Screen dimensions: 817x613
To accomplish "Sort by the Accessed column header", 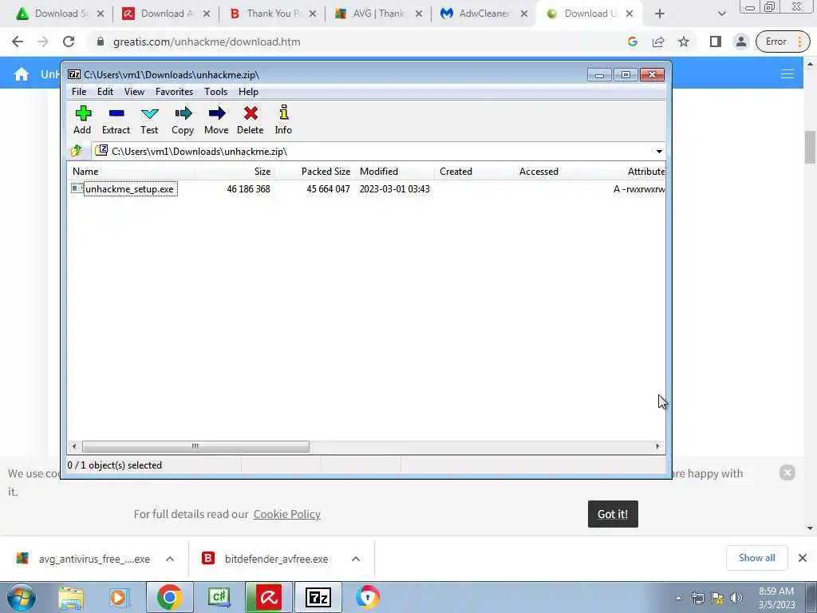I will pyautogui.click(x=554, y=172).
